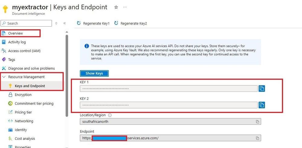Click the Endpoint URL field
302x148 pixels.
point(170,138)
